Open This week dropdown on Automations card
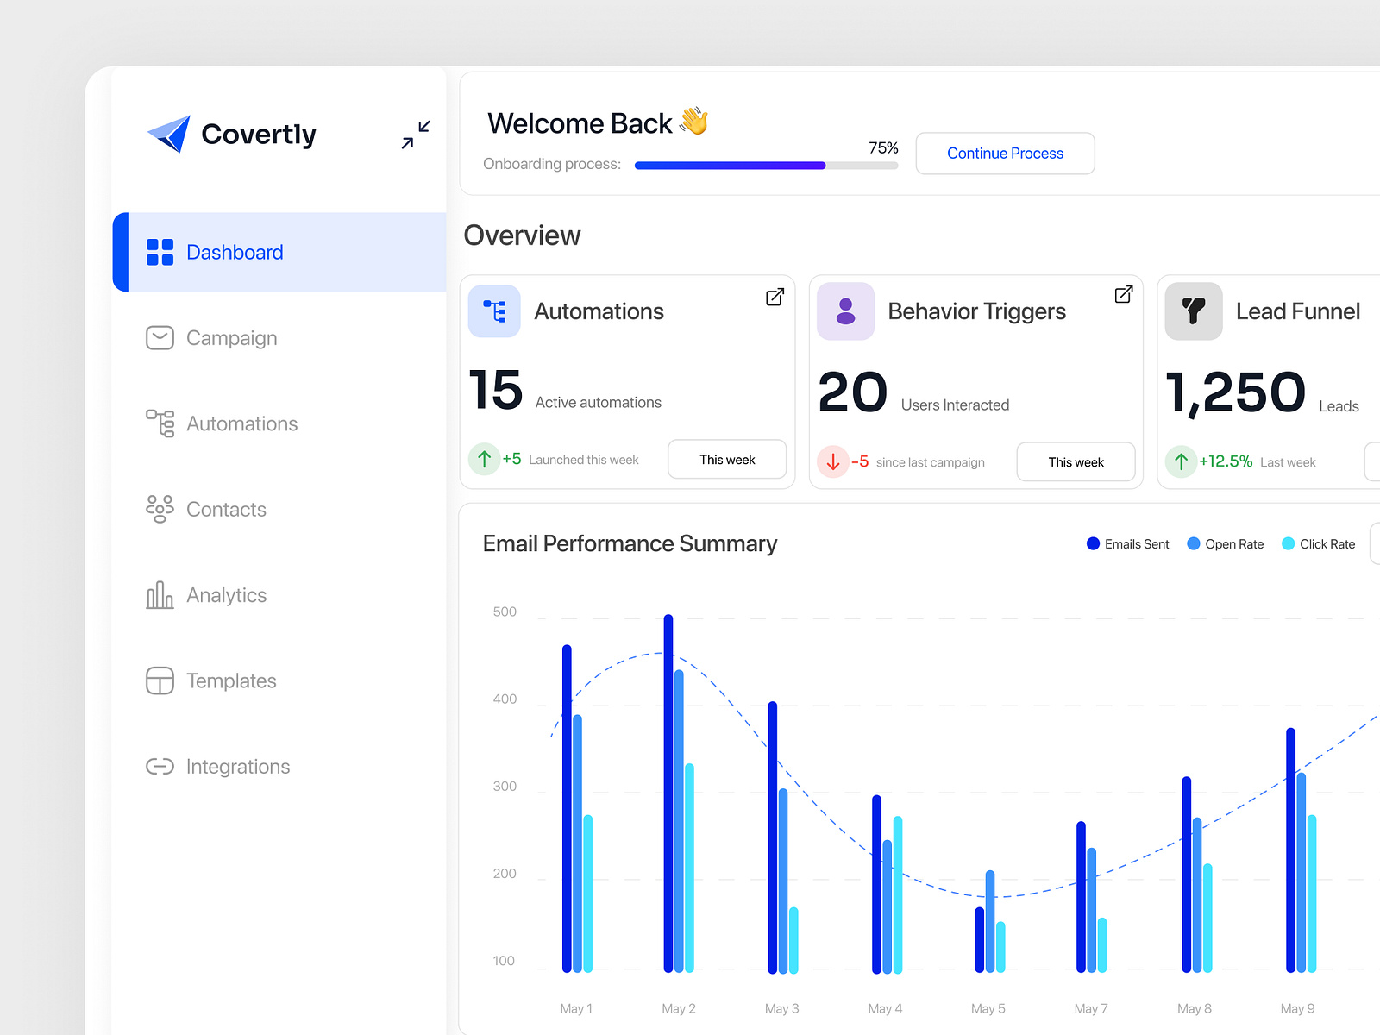Viewport: 1380px width, 1035px height. click(x=727, y=460)
